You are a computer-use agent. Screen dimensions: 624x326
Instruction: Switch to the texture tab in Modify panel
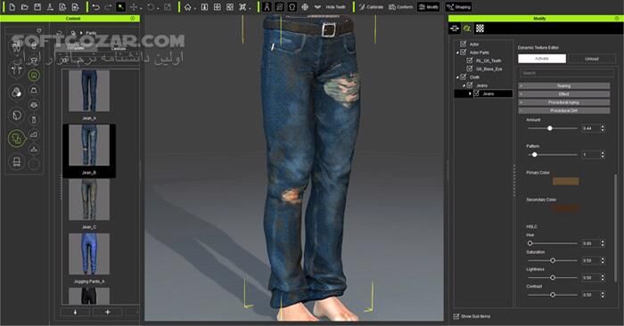coord(467,29)
